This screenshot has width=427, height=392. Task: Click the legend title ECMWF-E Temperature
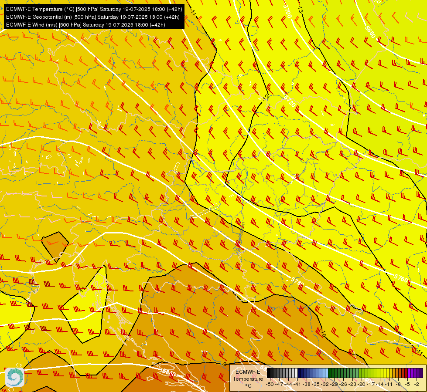(x=248, y=375)
